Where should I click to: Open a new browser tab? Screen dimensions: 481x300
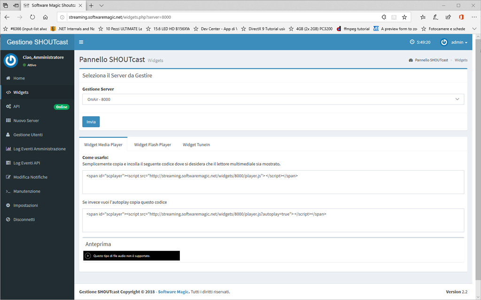[x=91, y=6]
